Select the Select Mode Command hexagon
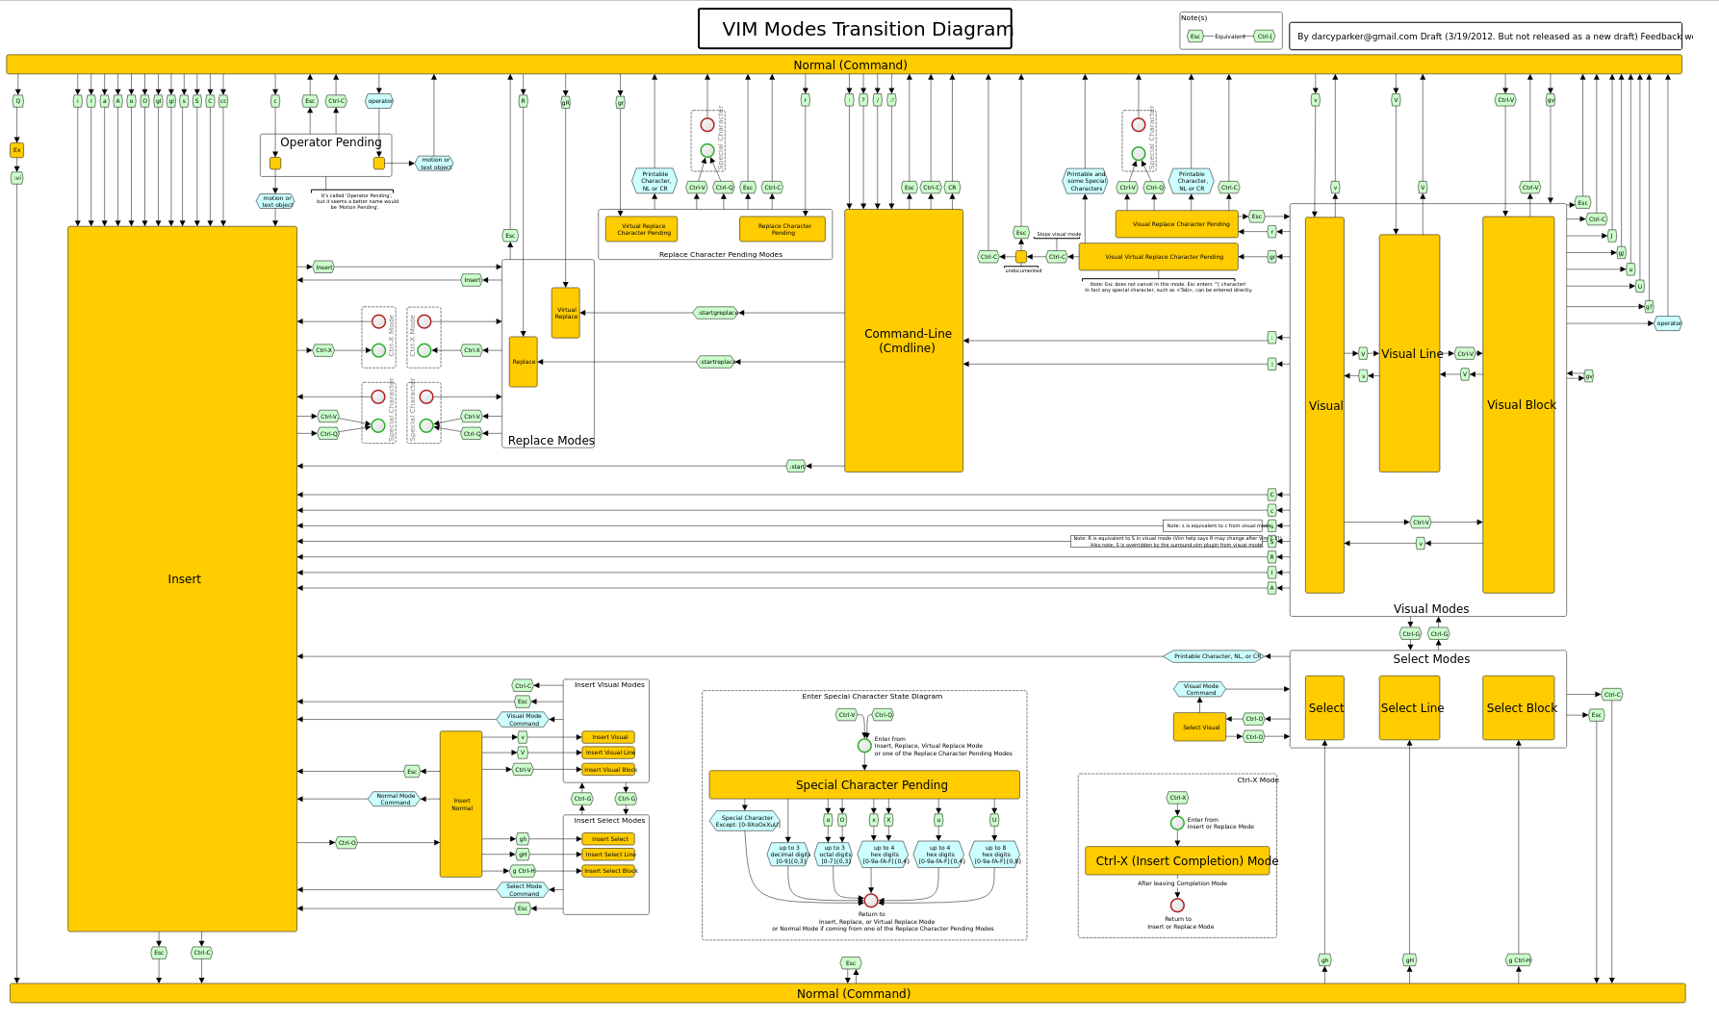Screen dimensions: 1719x1022 523,890
